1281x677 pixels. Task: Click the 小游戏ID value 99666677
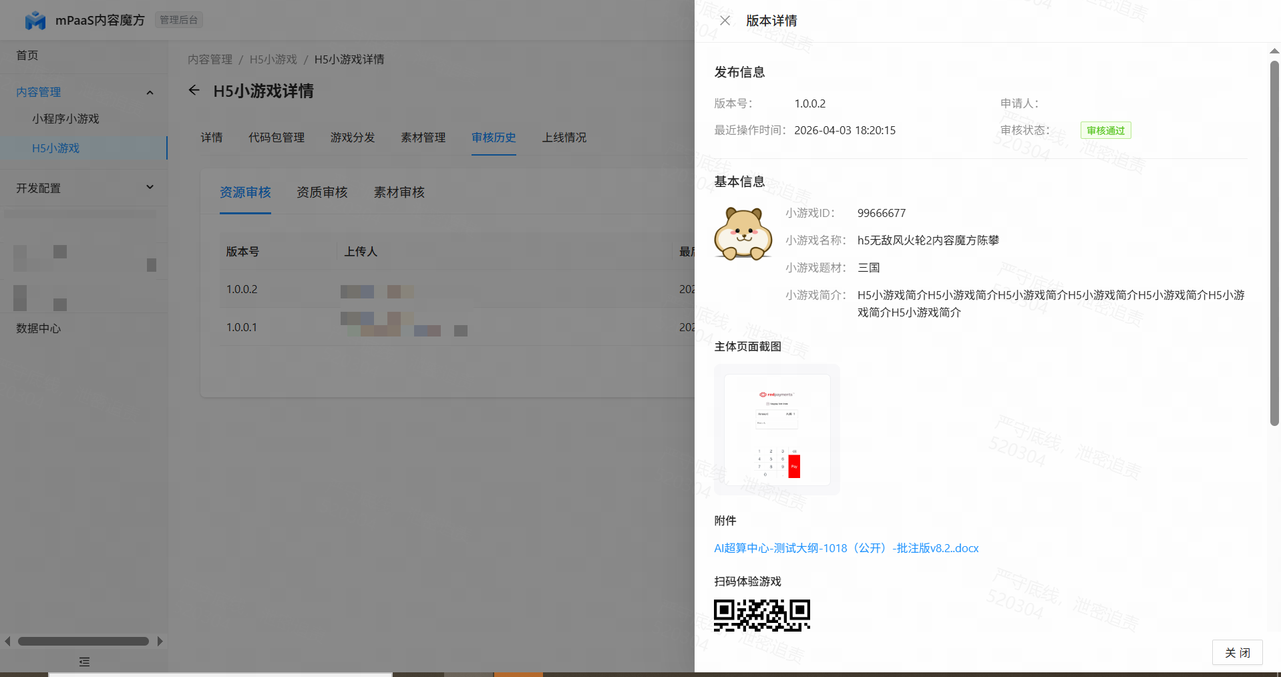882,213
